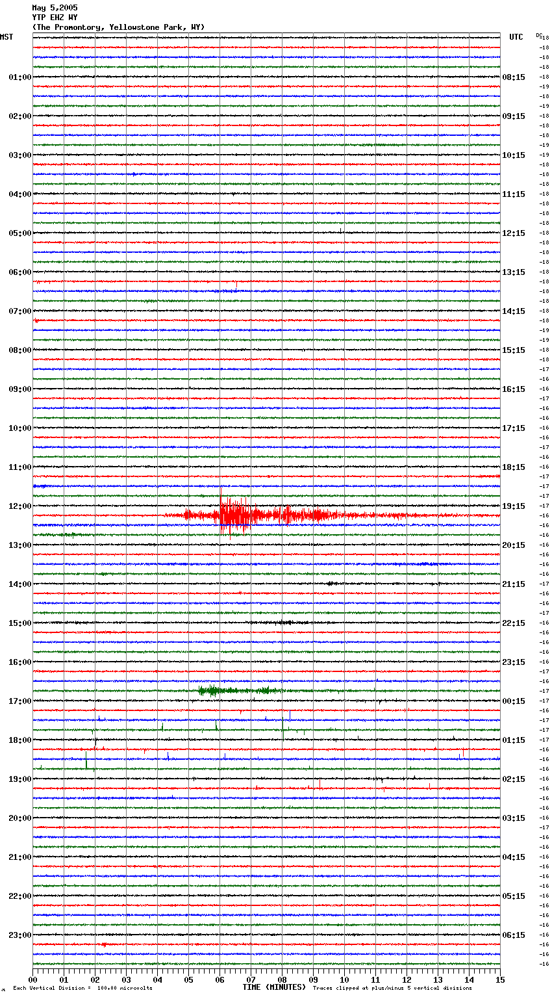Viewport: 552px width, 997px height.
Task: Select the 11:00 MST time label
Action: [x=20, y=467]
